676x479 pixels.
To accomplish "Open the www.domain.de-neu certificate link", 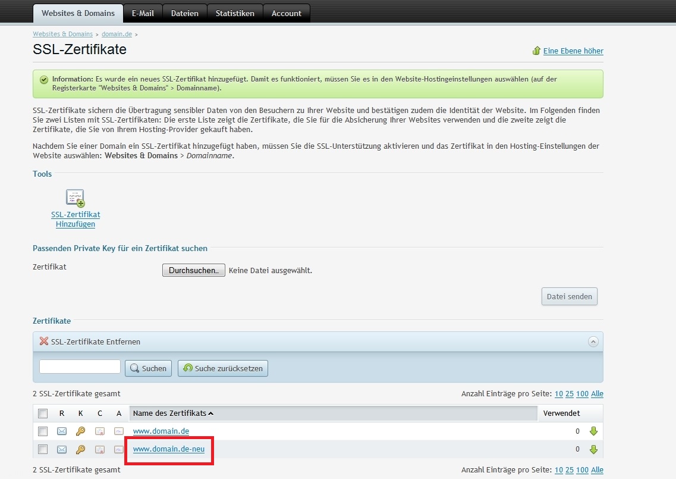I will [x=169, y=449].
